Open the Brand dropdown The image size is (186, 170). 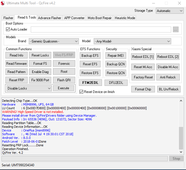tap(54, 41)
